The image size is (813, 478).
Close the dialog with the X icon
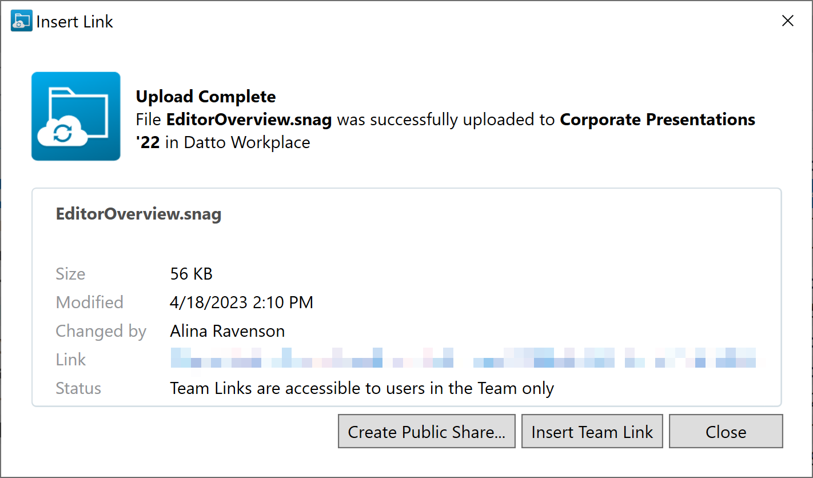[787, 21]
